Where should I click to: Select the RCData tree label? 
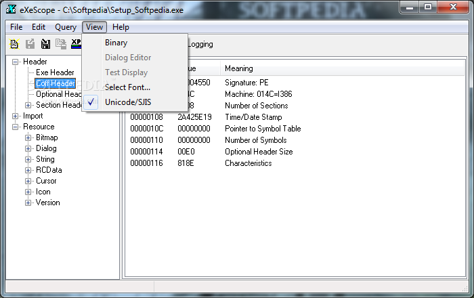click(x=49, y=171)
